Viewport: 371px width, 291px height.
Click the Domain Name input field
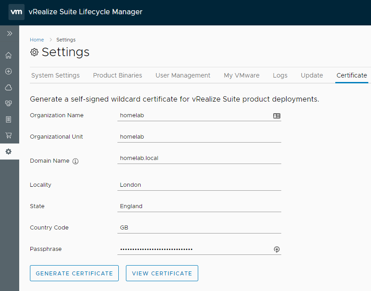point(199,158)
